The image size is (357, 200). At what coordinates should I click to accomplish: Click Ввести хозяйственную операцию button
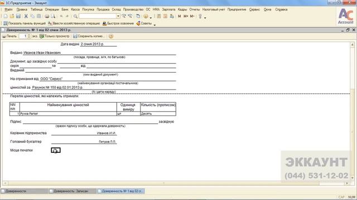[74, 23]
